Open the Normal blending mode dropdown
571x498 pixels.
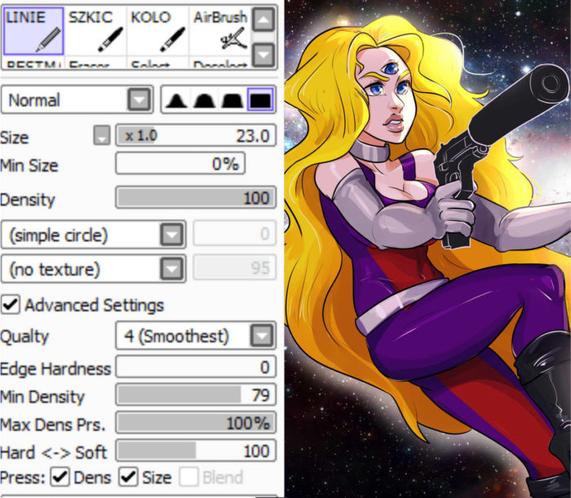point(77,99)
